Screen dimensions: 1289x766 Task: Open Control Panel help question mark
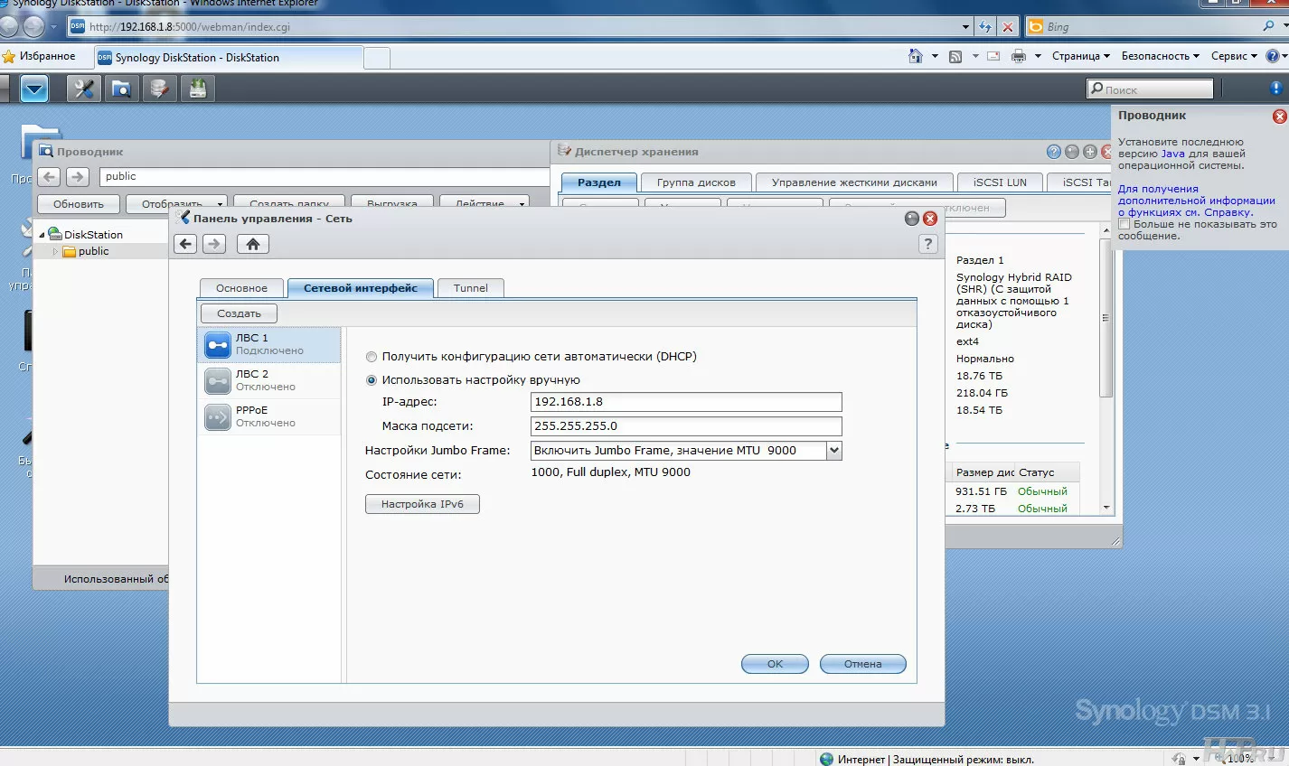click(927, 244)
